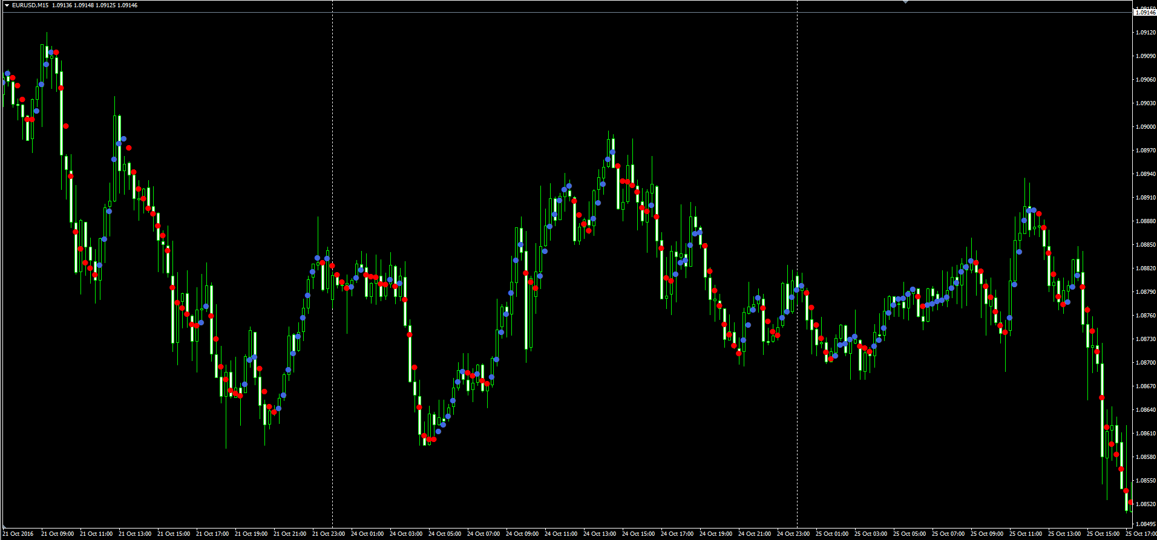Click the 24 Oct 23:00 time label
The height and width of the screenshot is (540, 1157).
tap(793, 534)
